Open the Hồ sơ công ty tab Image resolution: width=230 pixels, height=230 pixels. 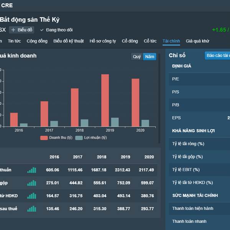(x=103, y=41)
